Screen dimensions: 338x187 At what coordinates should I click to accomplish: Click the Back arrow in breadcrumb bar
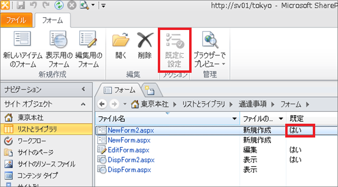pyautogui.click(x=102, y=104)
